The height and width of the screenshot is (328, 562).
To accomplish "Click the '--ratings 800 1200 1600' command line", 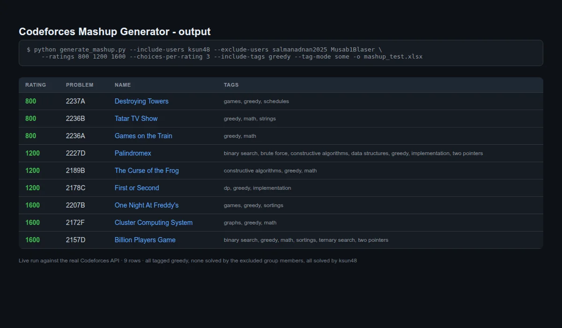I will [232, 57].
